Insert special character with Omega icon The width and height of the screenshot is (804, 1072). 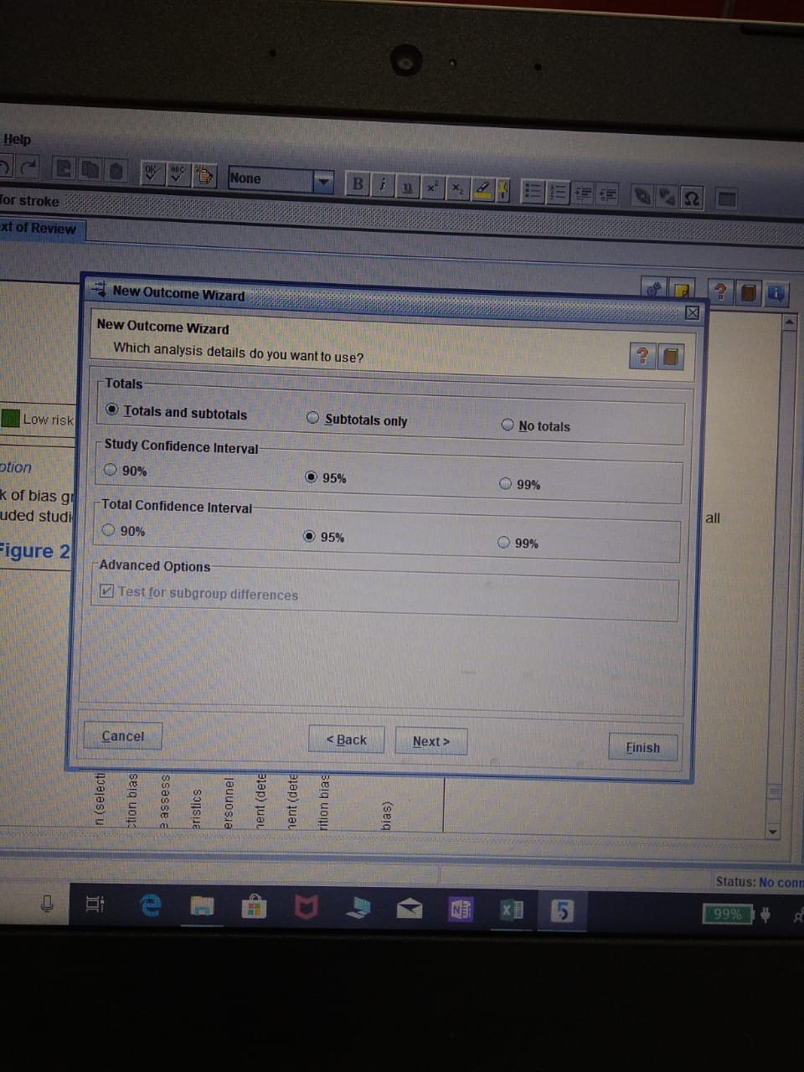click(692, 198)
